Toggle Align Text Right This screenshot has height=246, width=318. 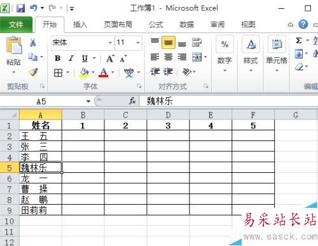[x=182, y=57]
